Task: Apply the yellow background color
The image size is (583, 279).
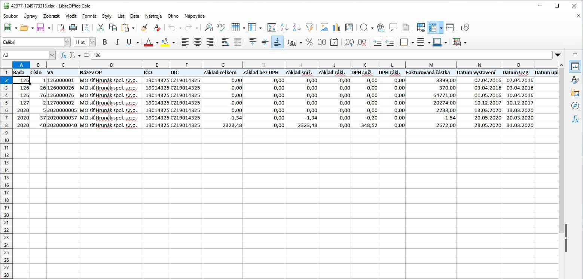Action: (x=165, y=42)
